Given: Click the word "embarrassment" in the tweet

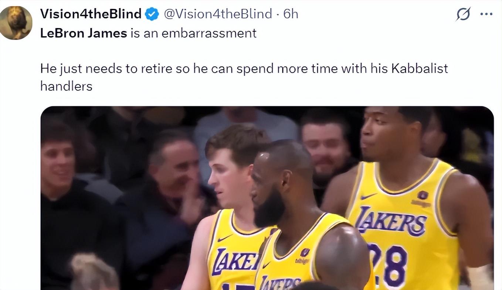Looking at the screenshot, I should tap(209, 33).
